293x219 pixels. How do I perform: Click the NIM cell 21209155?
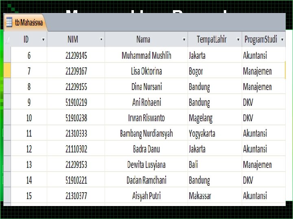(x=76, y=87)
